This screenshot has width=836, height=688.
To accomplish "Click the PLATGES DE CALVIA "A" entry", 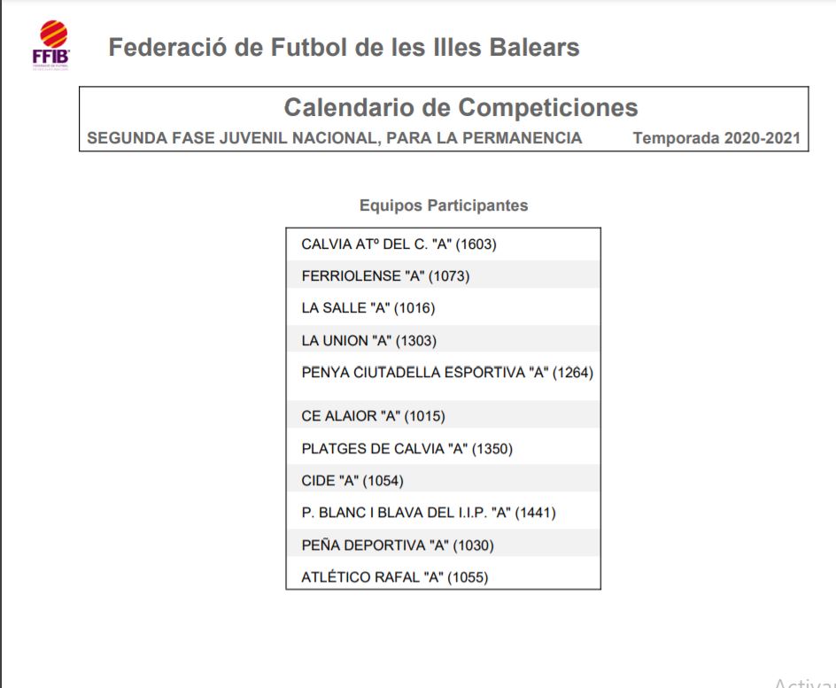I will (406, 449).
